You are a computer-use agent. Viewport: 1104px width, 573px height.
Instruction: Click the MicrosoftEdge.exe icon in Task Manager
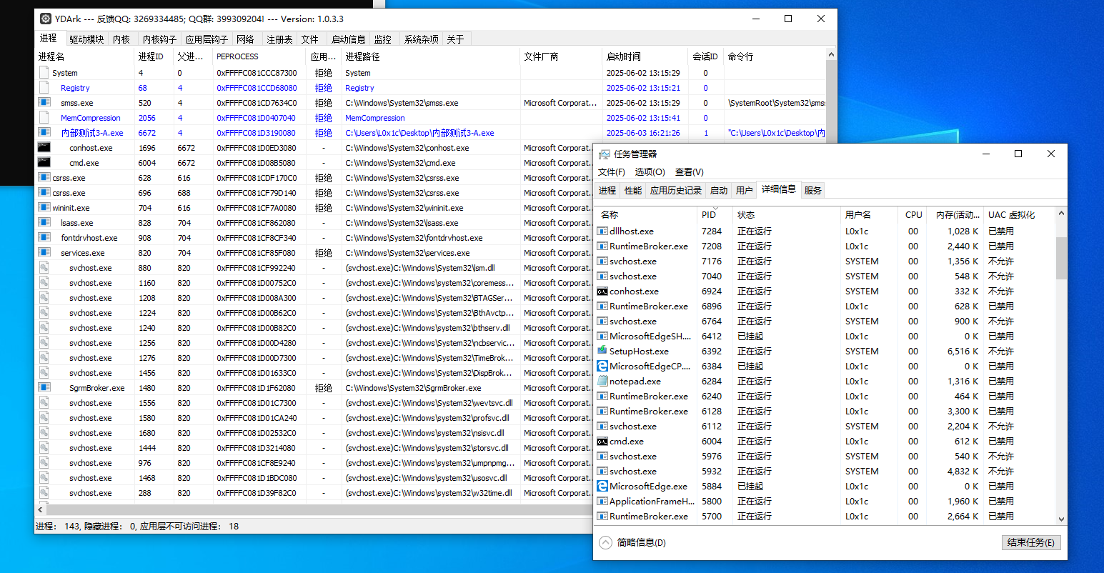(602, 486)
